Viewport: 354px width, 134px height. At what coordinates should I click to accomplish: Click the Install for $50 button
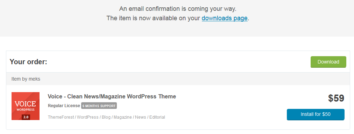pos(316,114)
